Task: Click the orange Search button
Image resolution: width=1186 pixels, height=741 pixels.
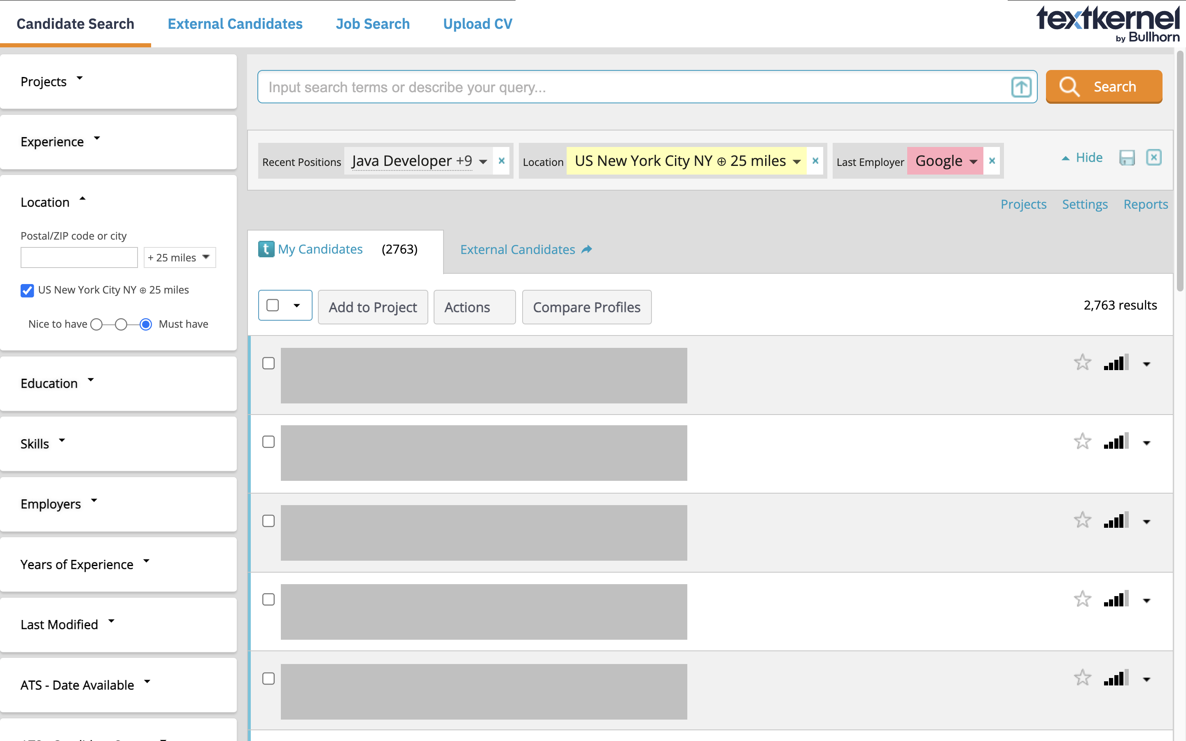Action: tap(1103, 87)
